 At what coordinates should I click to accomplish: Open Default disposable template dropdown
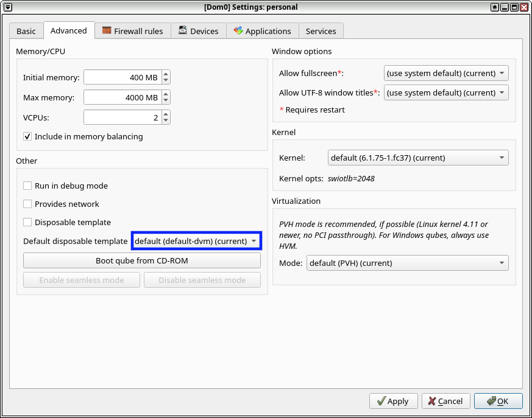click(196, 241)
